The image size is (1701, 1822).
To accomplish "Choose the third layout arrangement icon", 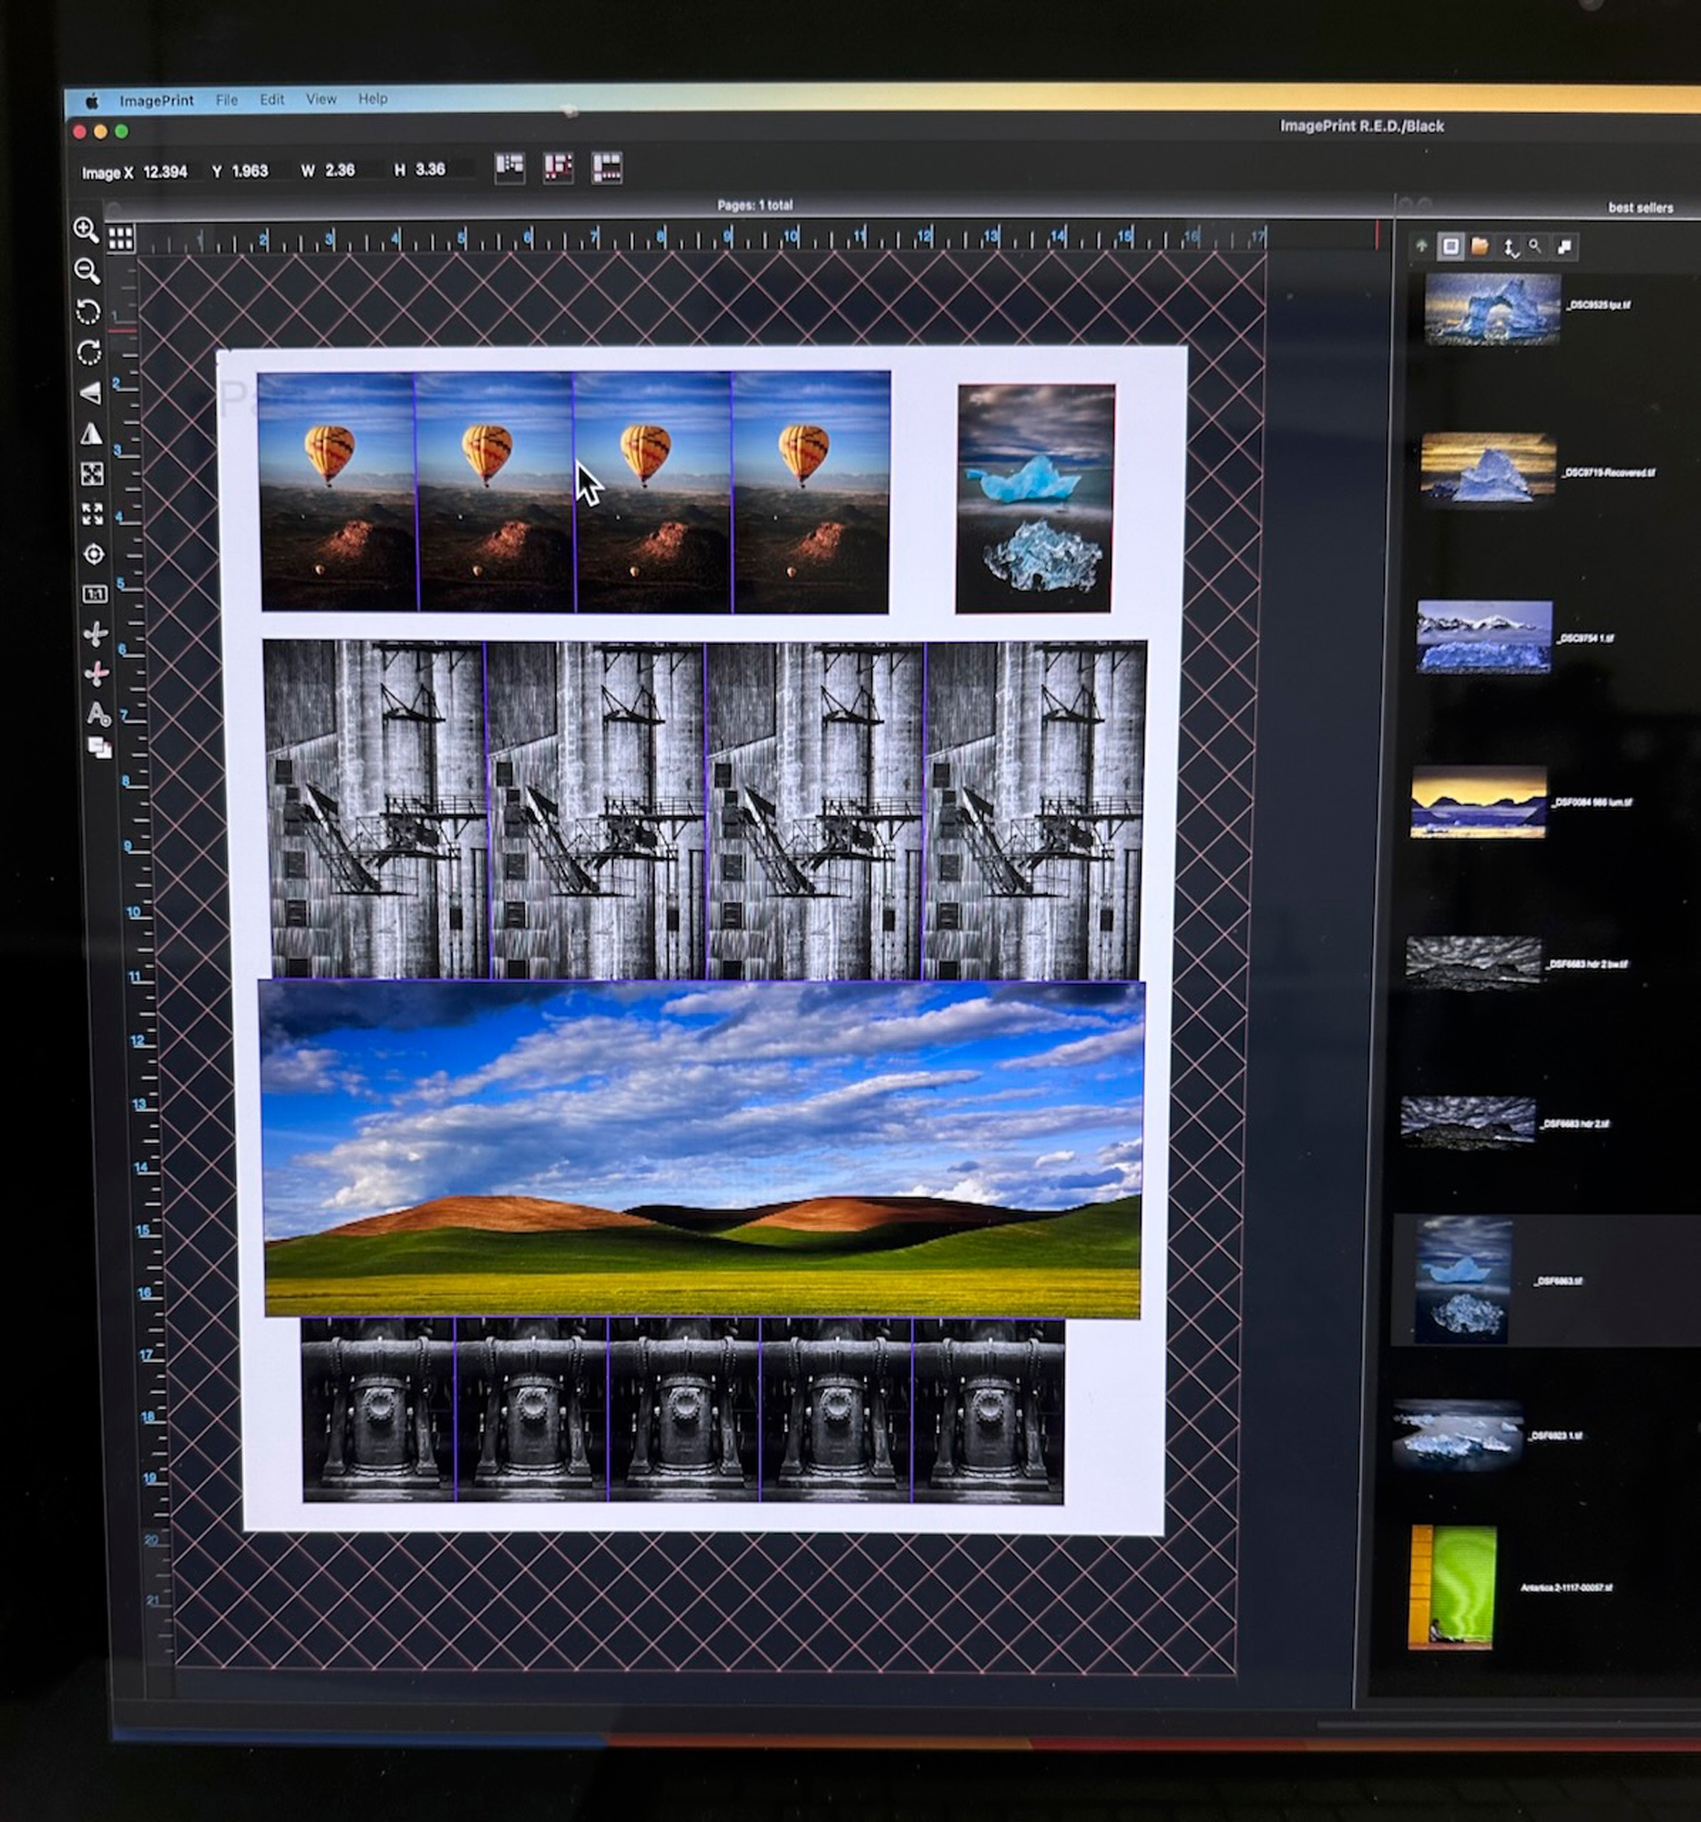I will (x=607, y=168).
